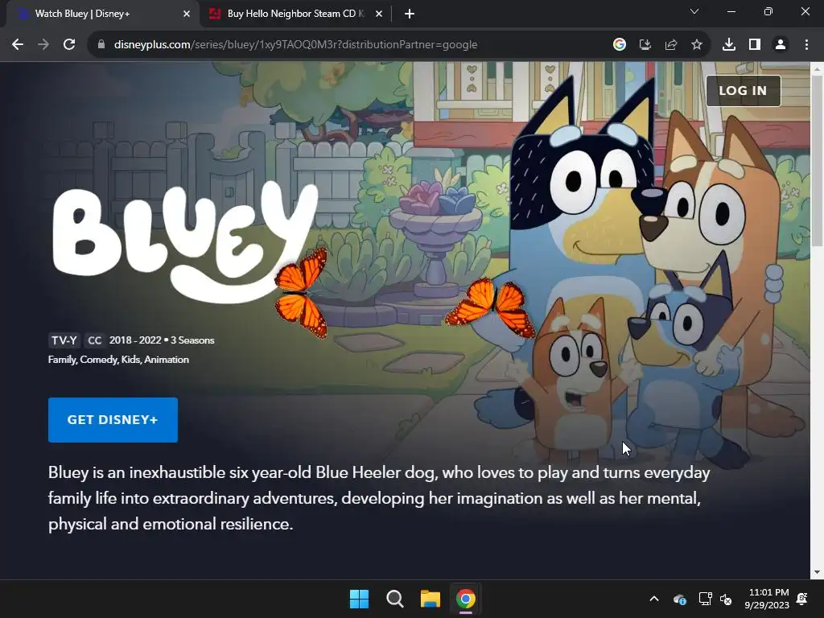
Task: Open network display tray icon
Action: point(705,599)
